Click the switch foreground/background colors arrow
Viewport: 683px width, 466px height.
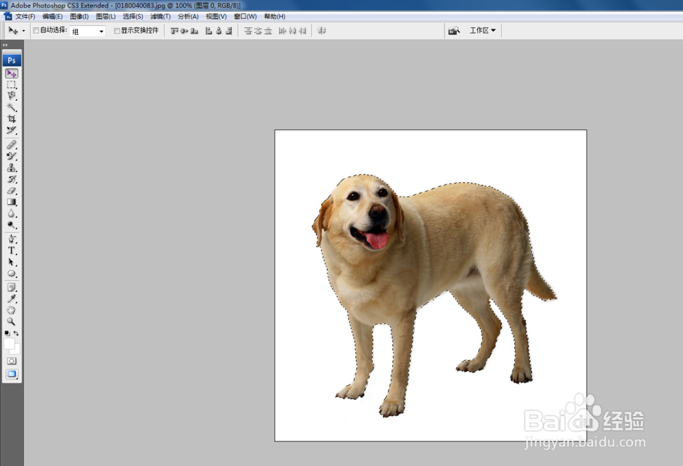click(16, 334)
